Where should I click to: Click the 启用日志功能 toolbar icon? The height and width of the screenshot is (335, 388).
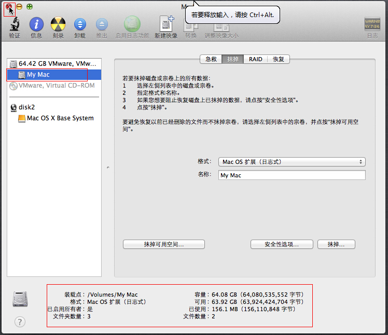pyautogui.click(x=132, y=24)
